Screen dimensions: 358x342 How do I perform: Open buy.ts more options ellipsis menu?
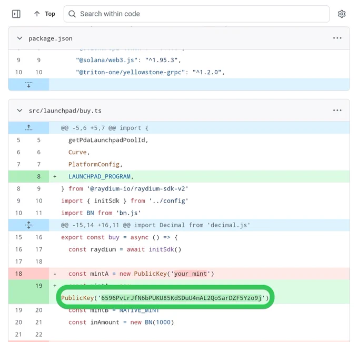point(337,110)
